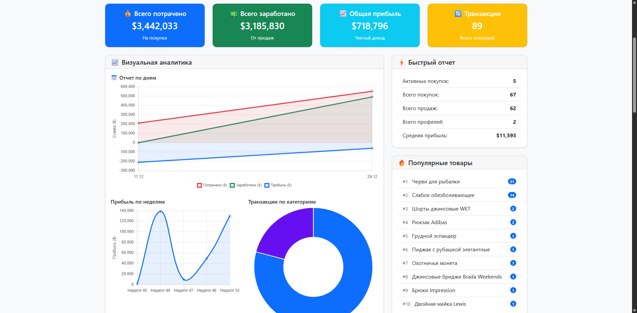This screenshot has width=637, height=313.
Task: Click the scrollbar down arrow
Action: (x=634, y=310)
